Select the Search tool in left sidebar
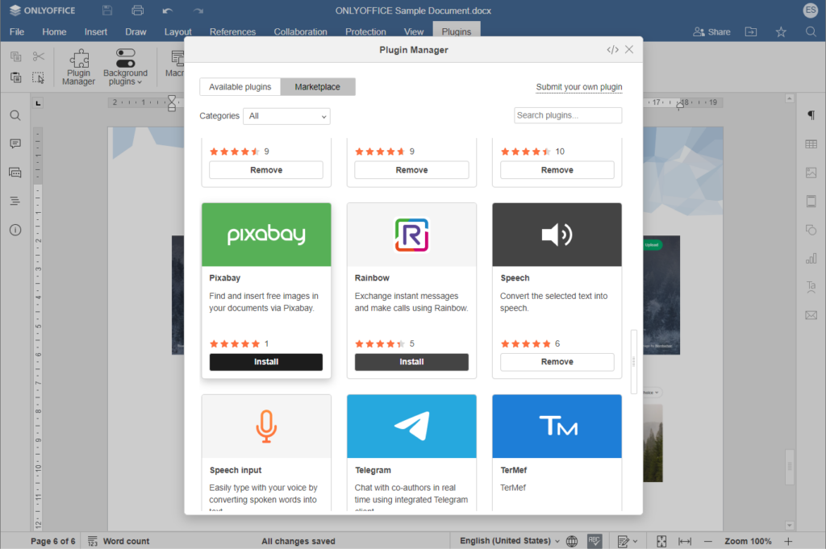The height and width of the screenshot is (549, 826). pos(15,115)
